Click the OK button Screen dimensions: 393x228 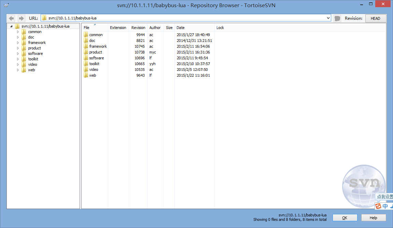click(x=345, y=218)
